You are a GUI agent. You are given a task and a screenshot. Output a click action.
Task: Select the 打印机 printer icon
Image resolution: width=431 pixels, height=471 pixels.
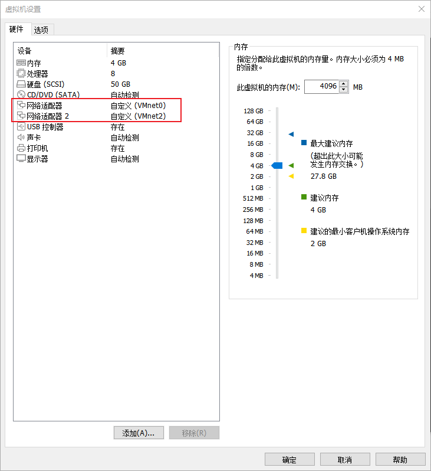click(x=21, y=148)
